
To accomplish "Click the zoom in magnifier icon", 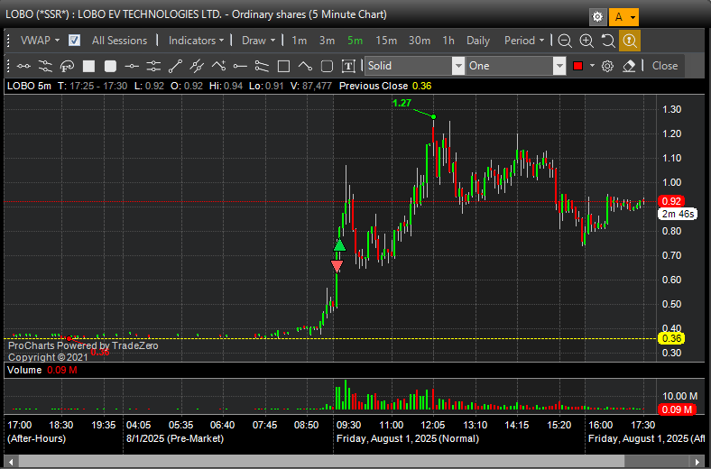I will tap(586, 41).
